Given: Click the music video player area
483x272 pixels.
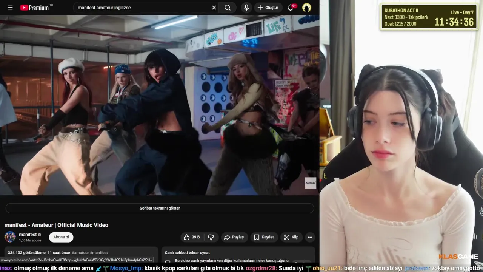Looking at the screenshot, I should click(160, 105).
